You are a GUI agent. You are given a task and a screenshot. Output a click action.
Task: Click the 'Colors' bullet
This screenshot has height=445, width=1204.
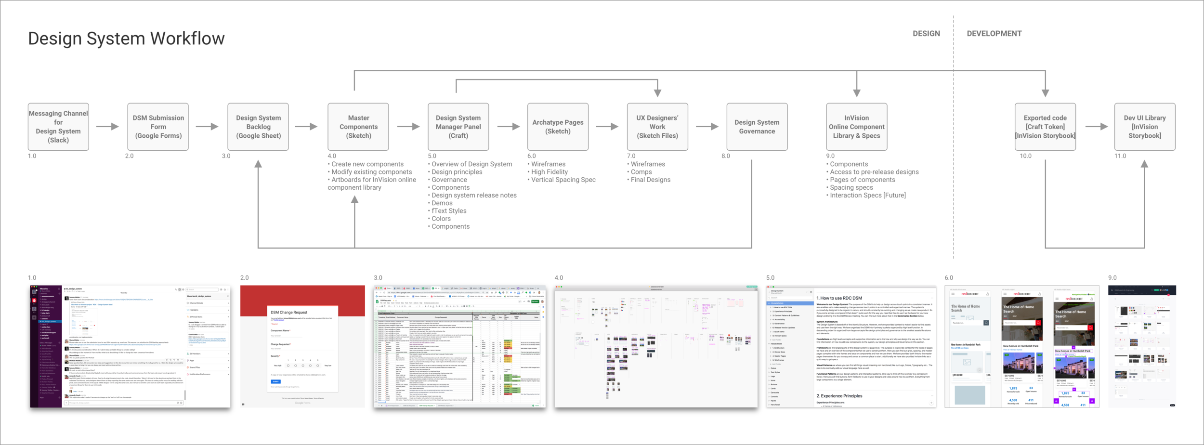439,219
